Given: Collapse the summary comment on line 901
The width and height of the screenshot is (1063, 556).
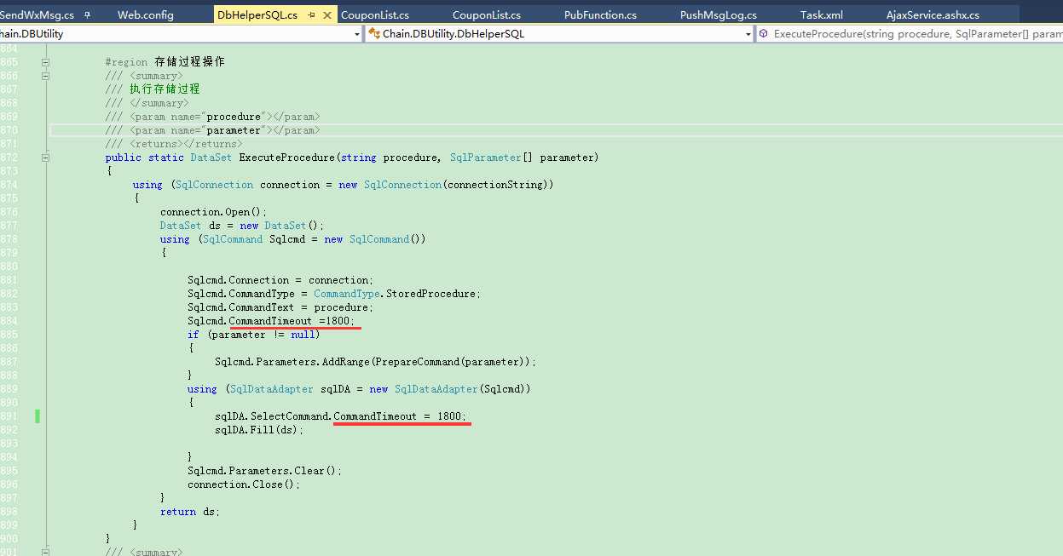Looking at the screenshot, I should 45,553.
